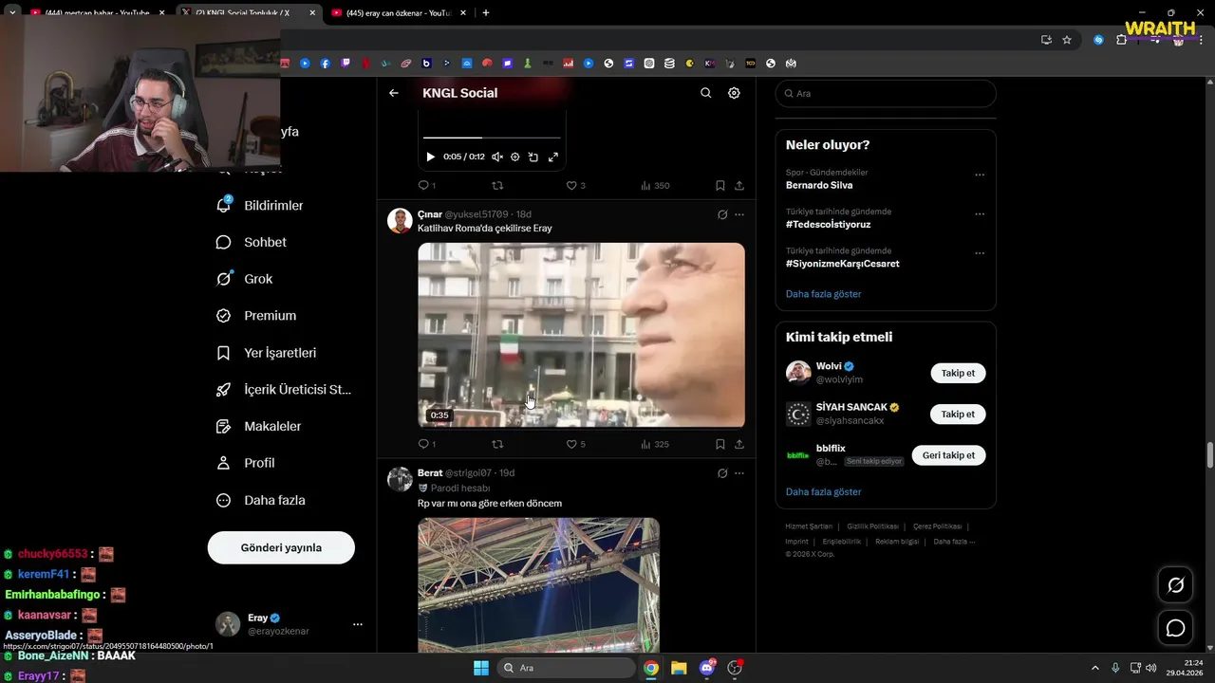Open File Explorer from taskbar
The image size is (1215, 683).
click(679, 668)
